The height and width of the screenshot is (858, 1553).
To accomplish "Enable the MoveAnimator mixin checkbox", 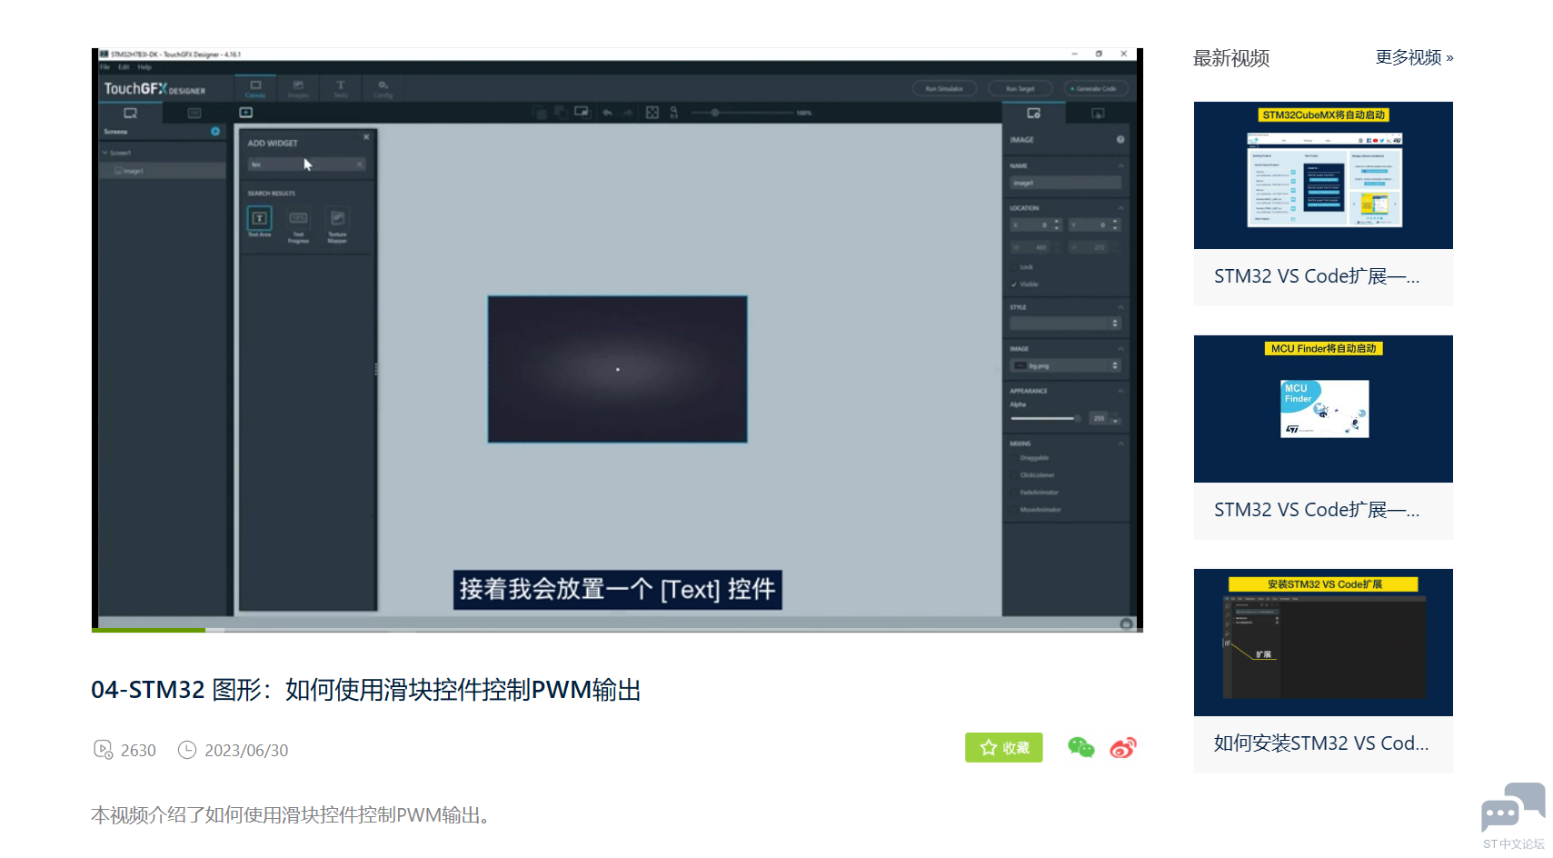I will (1014, 510).
